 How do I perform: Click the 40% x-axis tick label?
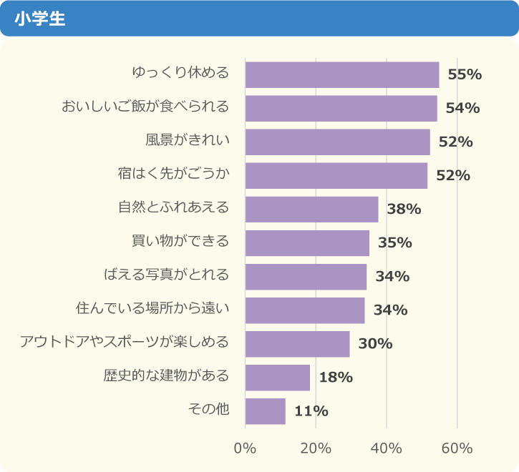(x=387, y=448)
